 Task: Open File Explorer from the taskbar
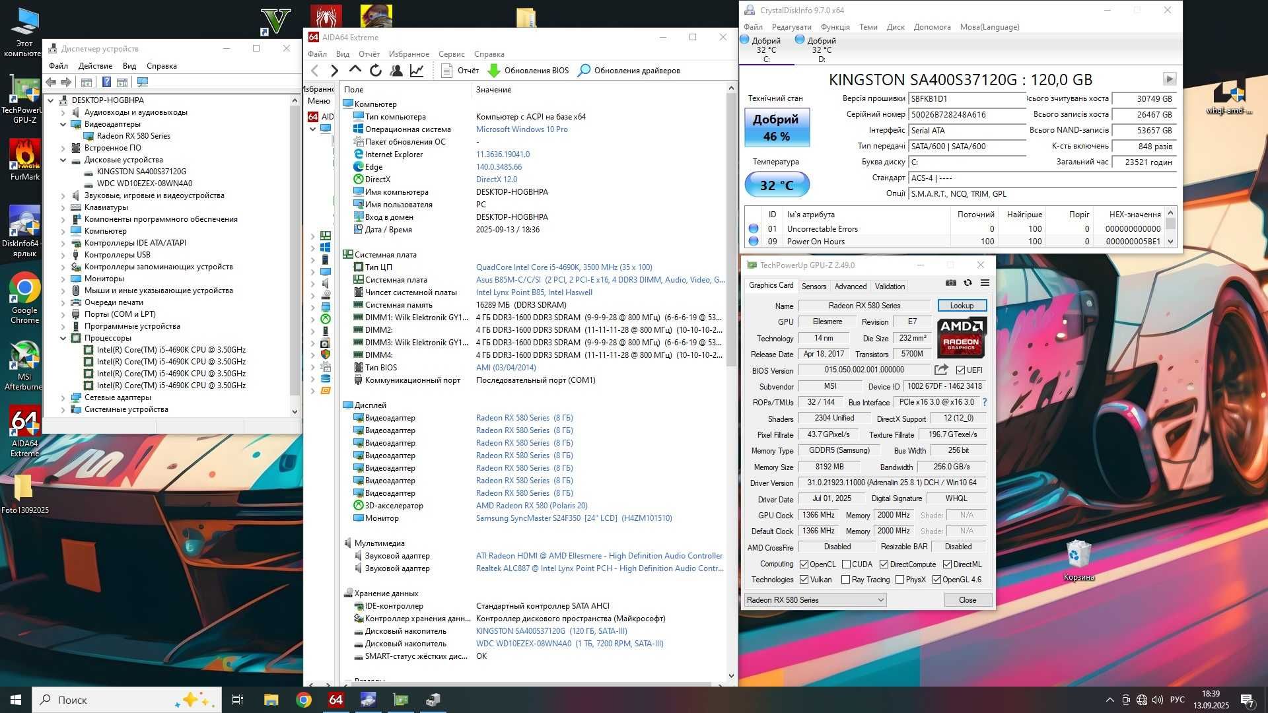click(x=271, y=700)
